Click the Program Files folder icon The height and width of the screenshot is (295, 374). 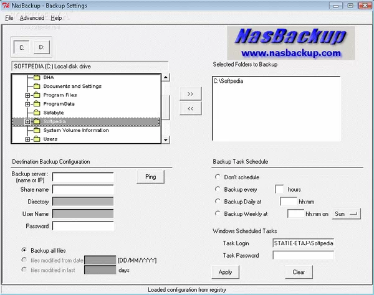[37, 95]
